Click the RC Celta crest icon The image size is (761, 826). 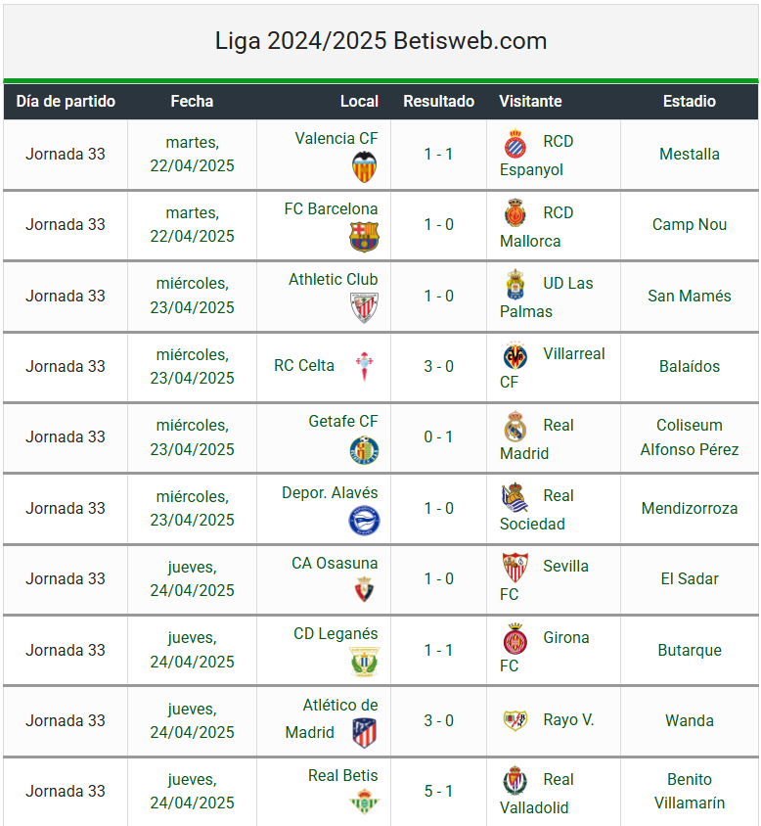(364, 366)
